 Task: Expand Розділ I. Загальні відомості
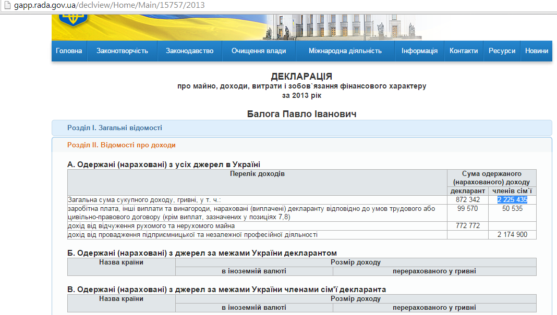[115, 128]
